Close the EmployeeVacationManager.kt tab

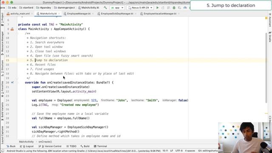coord(178,14)
